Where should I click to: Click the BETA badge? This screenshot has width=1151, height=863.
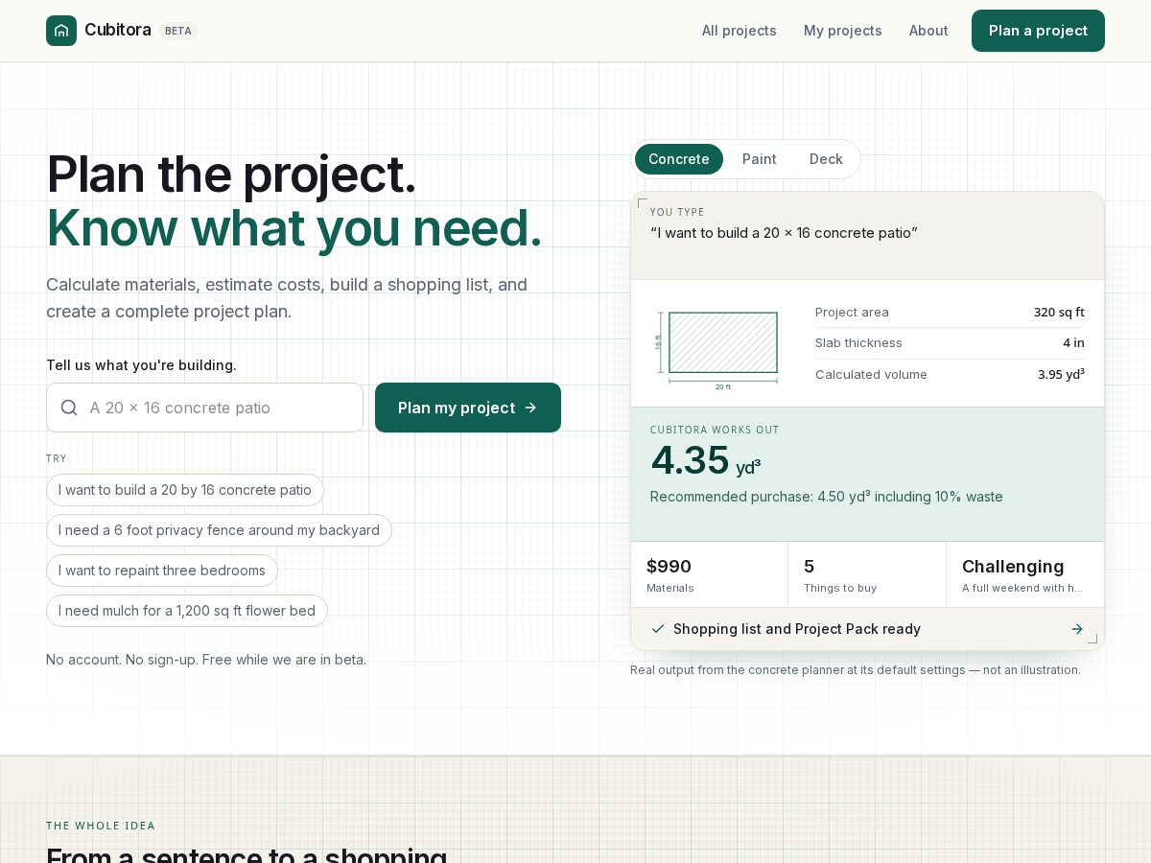pos(178,31)
